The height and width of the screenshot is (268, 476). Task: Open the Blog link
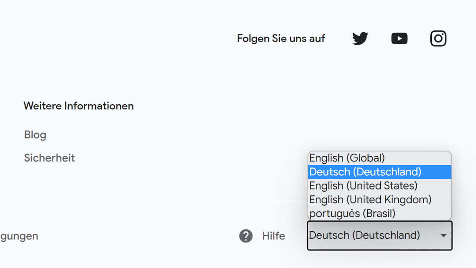click(35, 135)
